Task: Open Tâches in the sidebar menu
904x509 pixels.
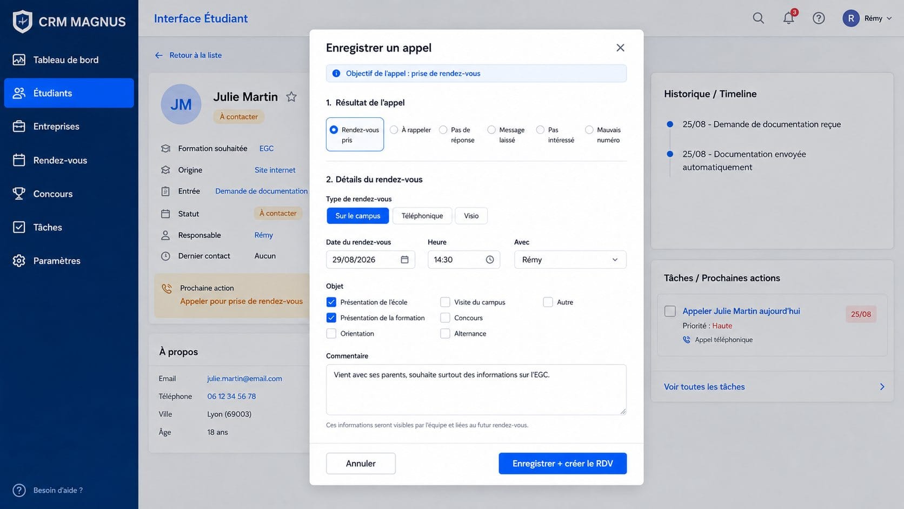Action: [69, 227]
